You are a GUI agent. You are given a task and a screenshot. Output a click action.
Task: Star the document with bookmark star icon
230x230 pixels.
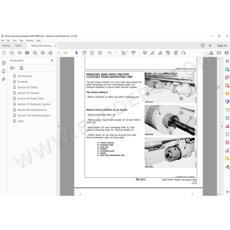pyautogui.click(x=12, y=53)
